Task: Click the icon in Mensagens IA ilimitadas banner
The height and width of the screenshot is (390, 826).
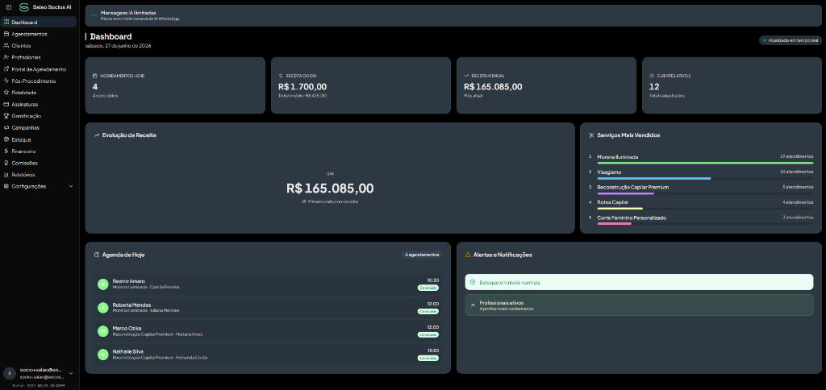Action: [x=94, y=15]
